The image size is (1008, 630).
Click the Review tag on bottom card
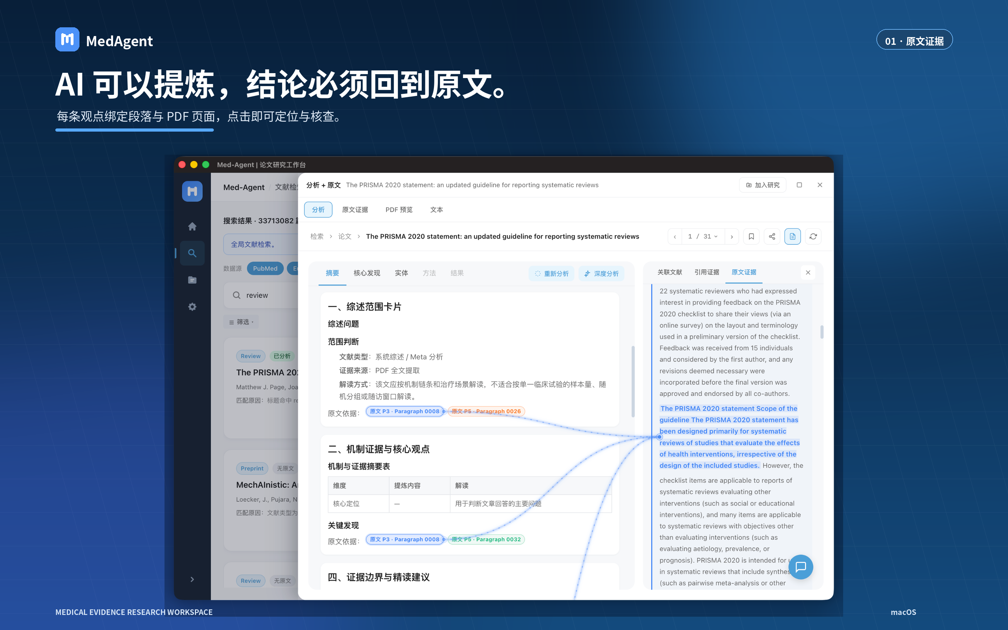pyautogui.click(x=250, y=580)
